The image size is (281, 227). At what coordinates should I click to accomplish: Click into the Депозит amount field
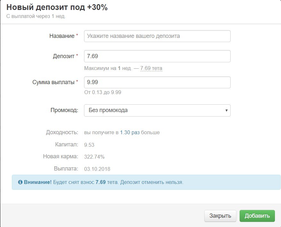click(157, 56)
